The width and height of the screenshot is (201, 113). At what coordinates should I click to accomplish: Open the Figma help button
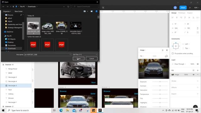195,106
